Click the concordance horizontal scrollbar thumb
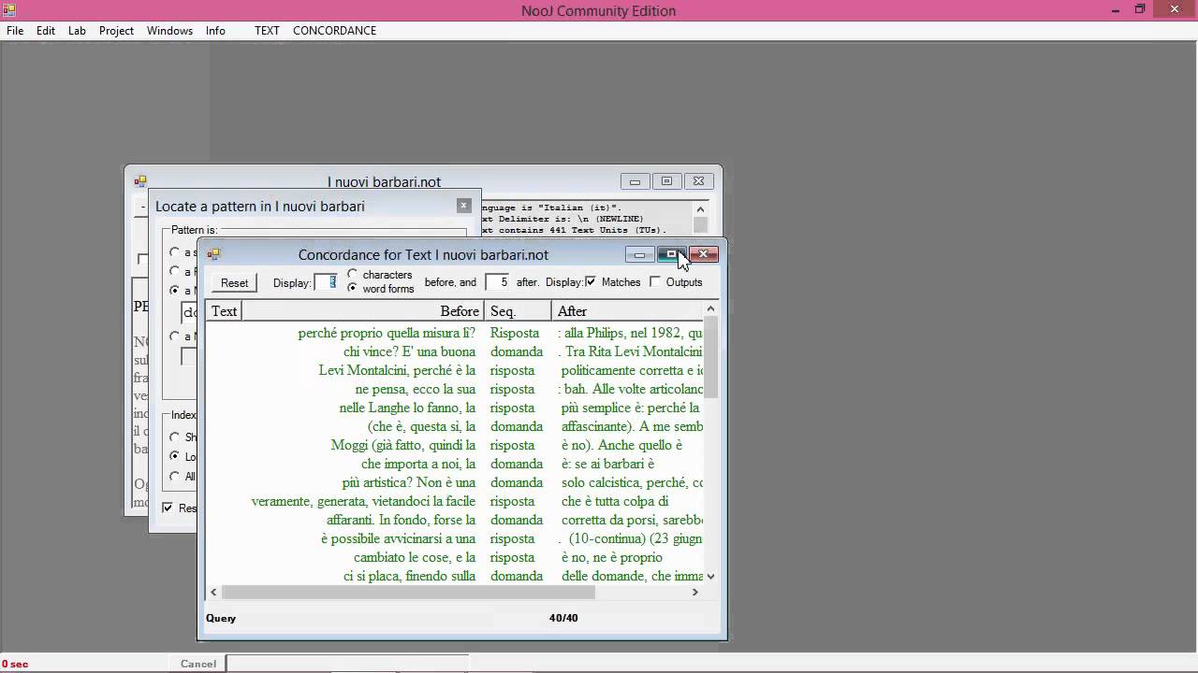The image size is (1198, 673). (x=408, y=592)
